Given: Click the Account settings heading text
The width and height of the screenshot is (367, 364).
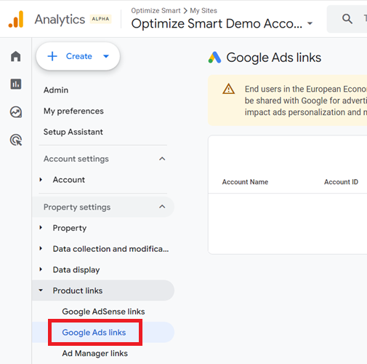Looking at the screenshot, I should 76,159.
